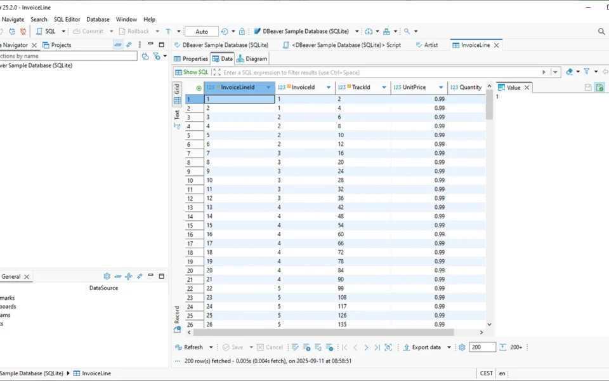Viewport: 609px width, 381px height.
Task: Open the SQL Editor menu
Action: pos(67,19)
